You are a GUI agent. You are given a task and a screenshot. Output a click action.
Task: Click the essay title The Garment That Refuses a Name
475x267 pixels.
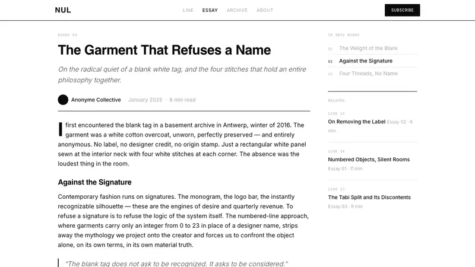pos(164,50)
